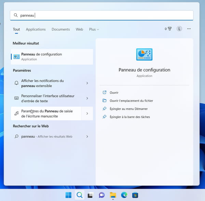
Task: Click the Search icon on the taskbar
Action: tap(80, 195)
